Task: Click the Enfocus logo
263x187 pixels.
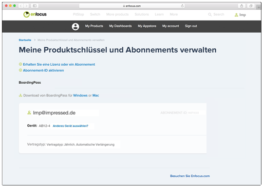Action: [x=35, y=15]
